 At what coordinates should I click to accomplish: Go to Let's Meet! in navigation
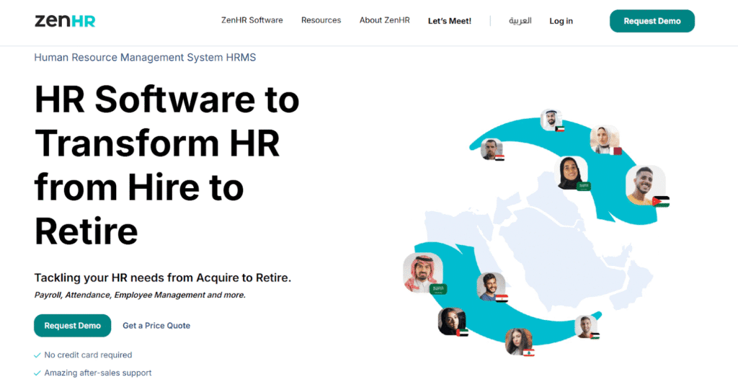click(449, 21)
